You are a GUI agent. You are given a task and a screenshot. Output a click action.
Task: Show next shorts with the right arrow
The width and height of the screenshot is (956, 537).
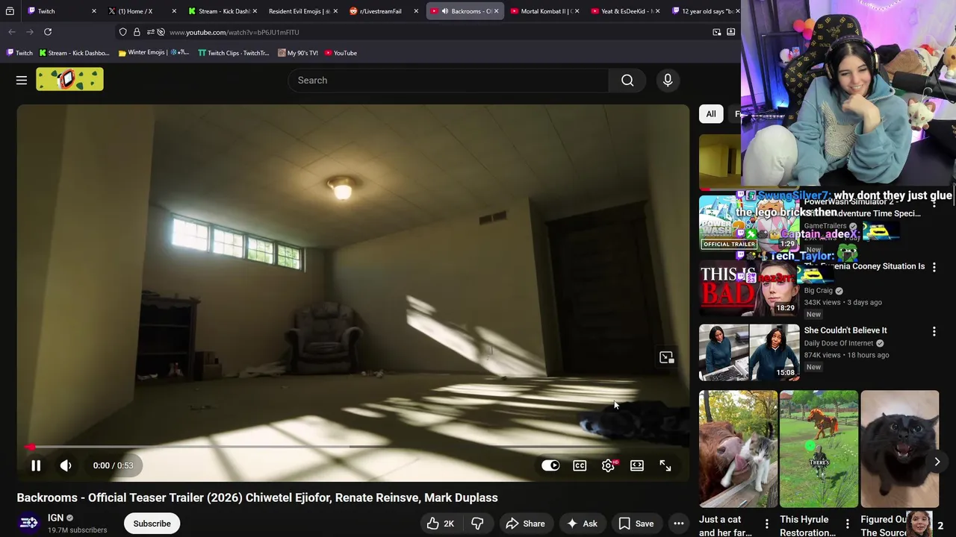click(x=937, y=462)
